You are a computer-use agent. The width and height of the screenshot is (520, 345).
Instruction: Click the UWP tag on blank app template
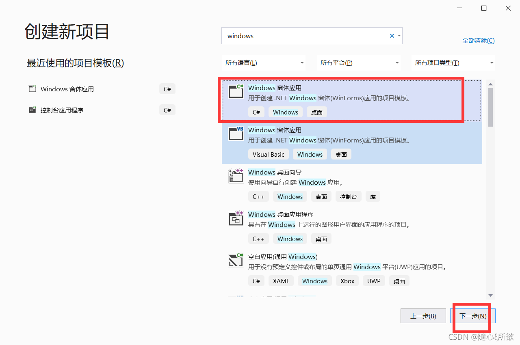tap(374, 281)
